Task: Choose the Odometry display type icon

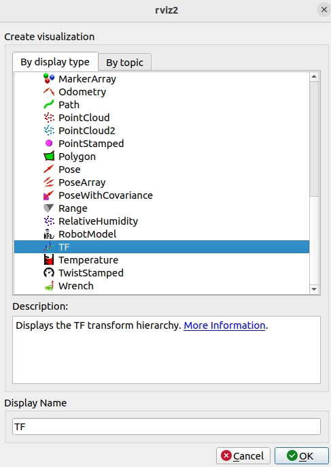Action: tap(49, 92)
